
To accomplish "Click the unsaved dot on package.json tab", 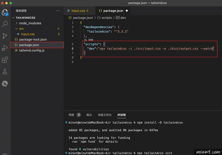I will click(127, 11).
